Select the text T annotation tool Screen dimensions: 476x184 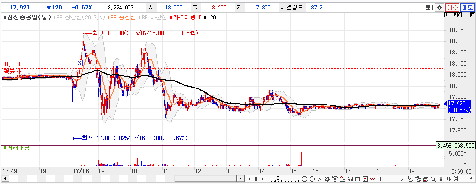click(464, 179)
